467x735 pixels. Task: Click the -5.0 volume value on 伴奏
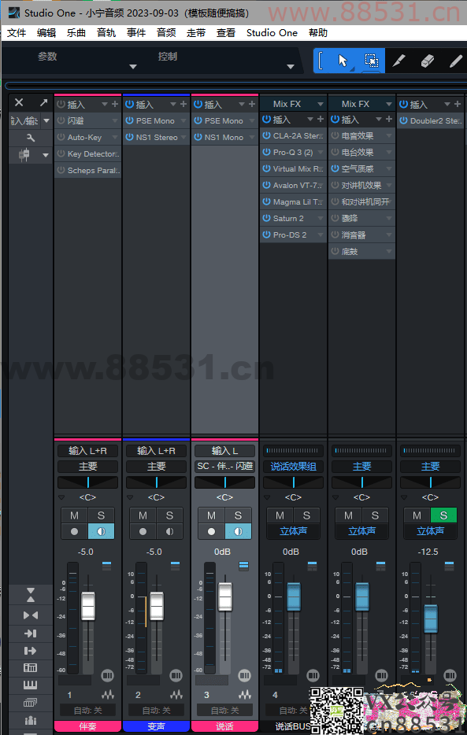[85, 552]
